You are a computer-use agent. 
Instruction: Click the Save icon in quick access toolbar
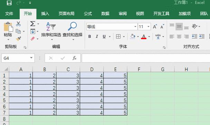9,3
